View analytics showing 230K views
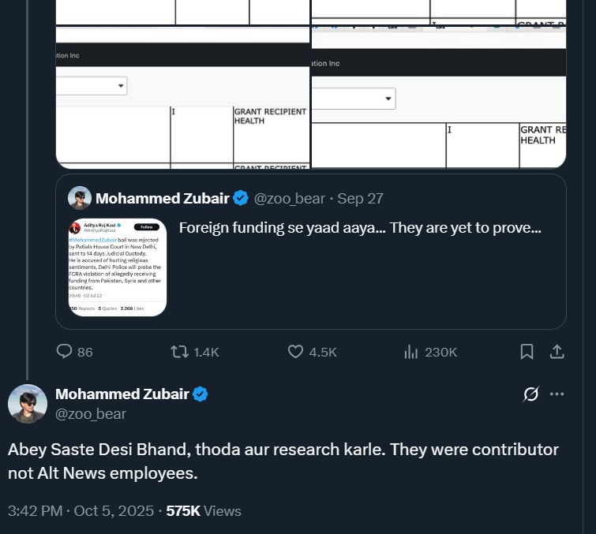The image size is (596, 534). (411, 352)
